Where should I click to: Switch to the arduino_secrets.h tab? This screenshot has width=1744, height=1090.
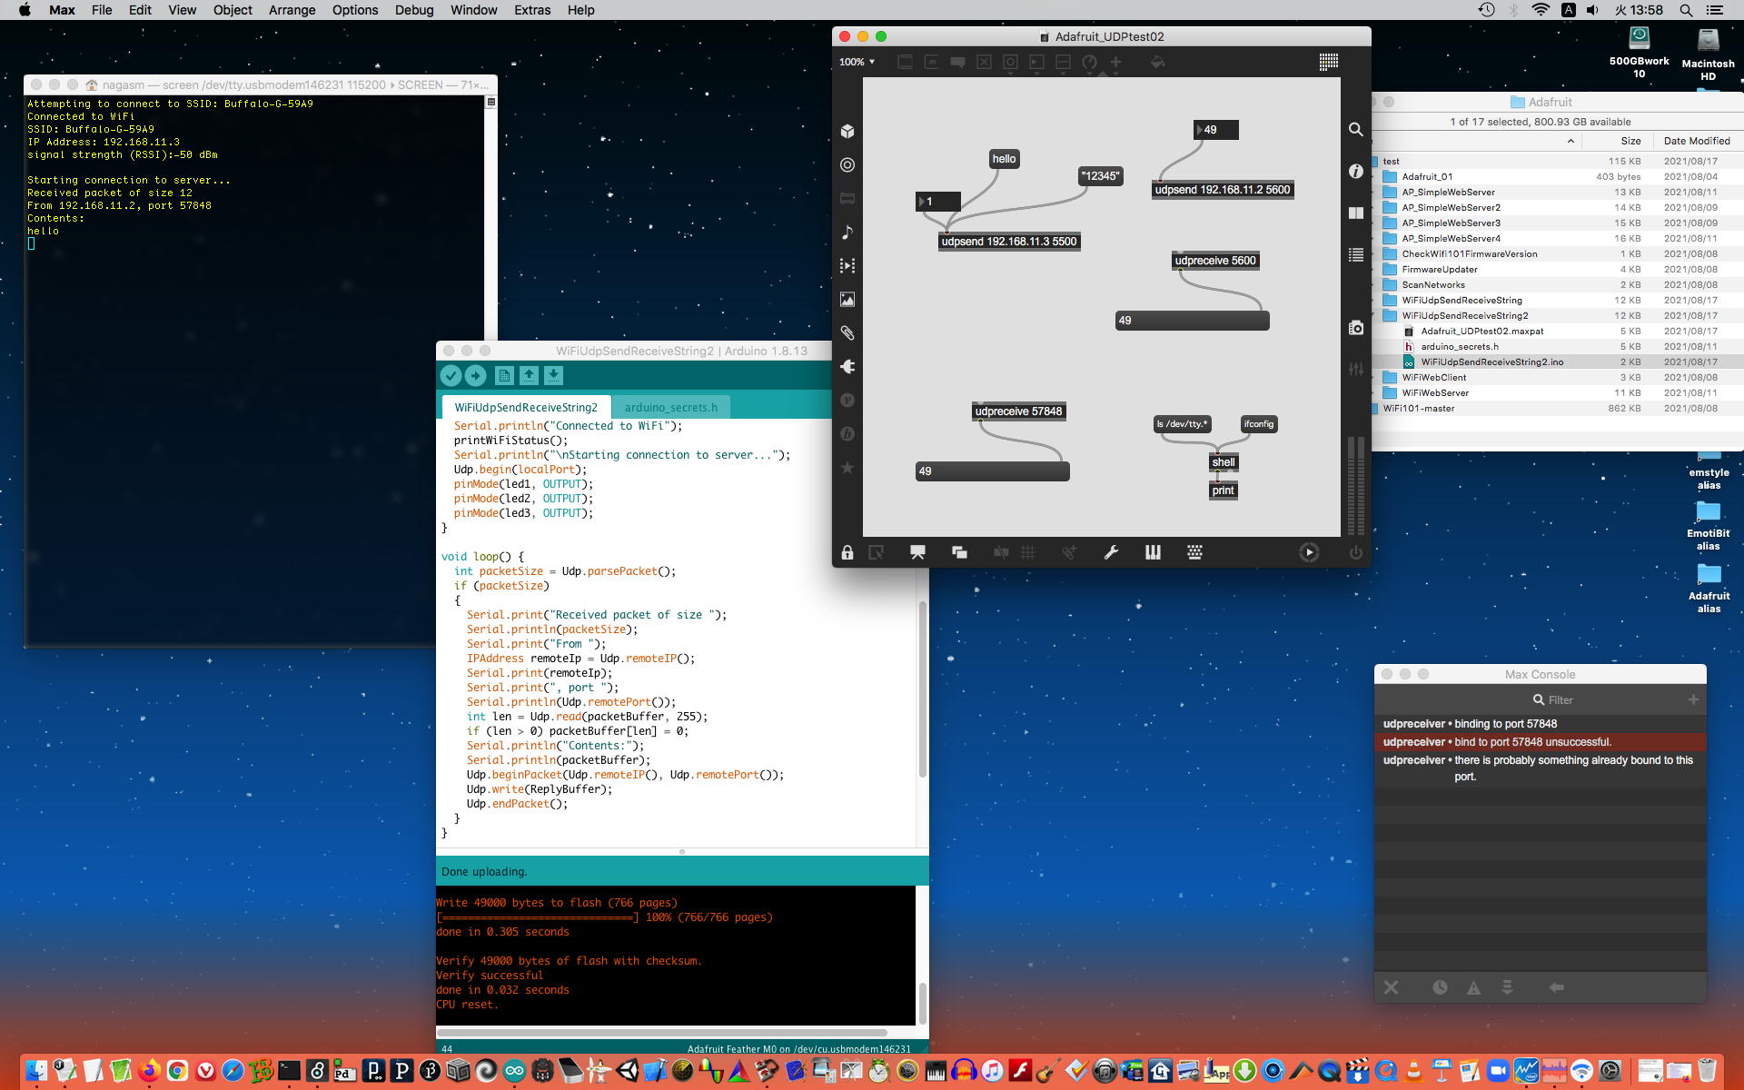tap(670, 408)
